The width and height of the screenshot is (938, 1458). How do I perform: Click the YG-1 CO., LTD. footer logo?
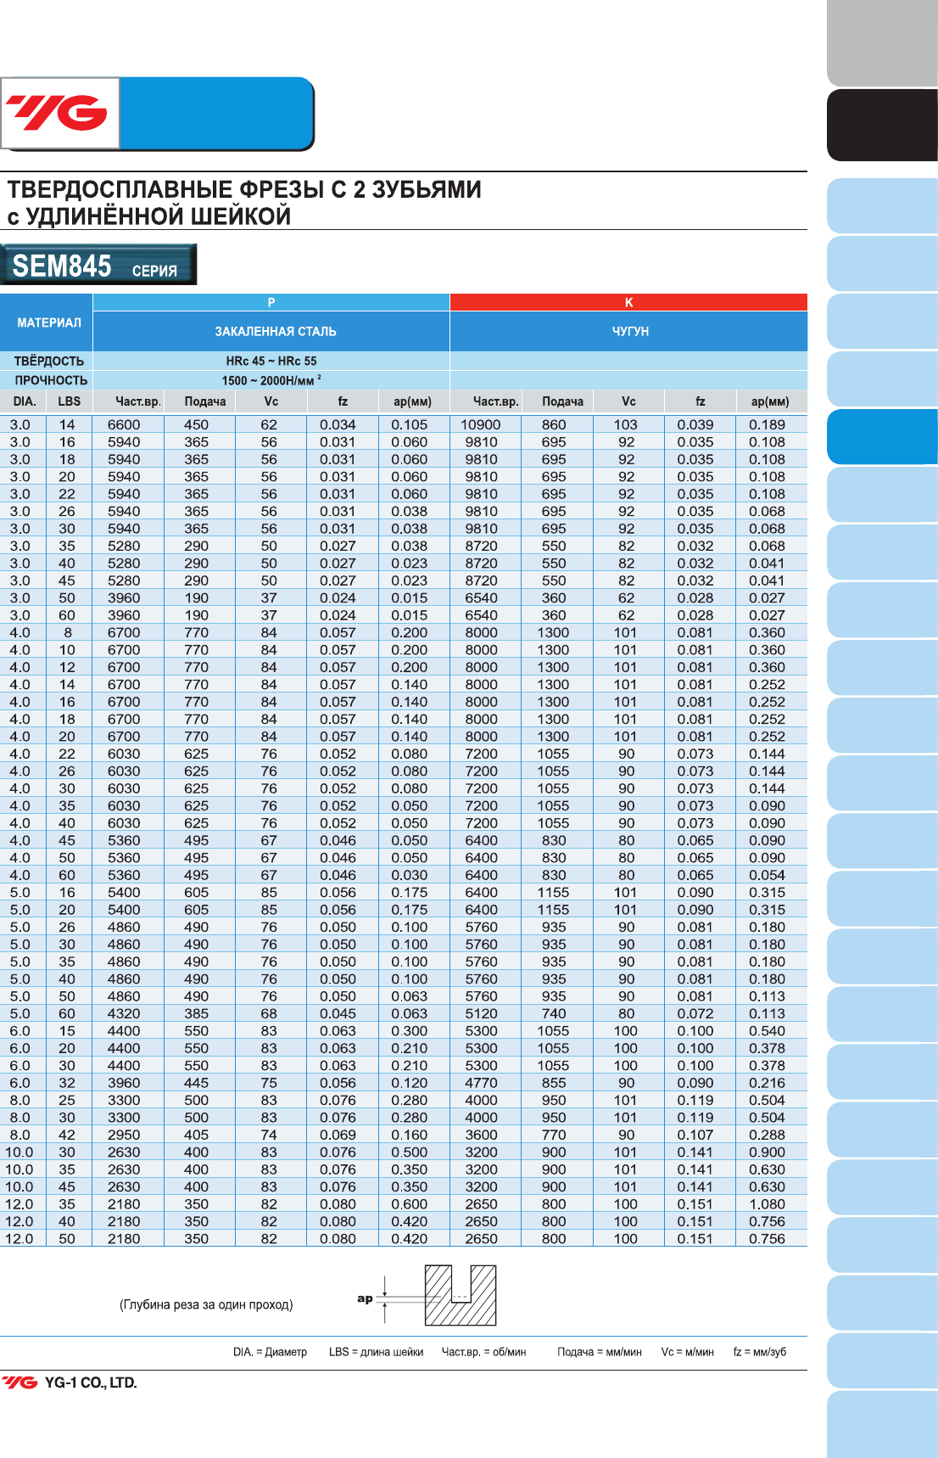70,1382
